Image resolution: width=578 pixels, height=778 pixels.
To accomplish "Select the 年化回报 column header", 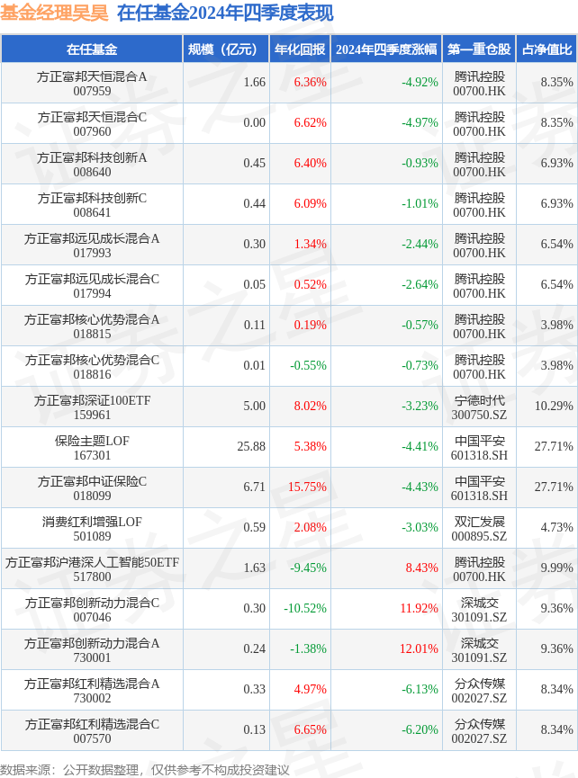I will tap(300, 49).
